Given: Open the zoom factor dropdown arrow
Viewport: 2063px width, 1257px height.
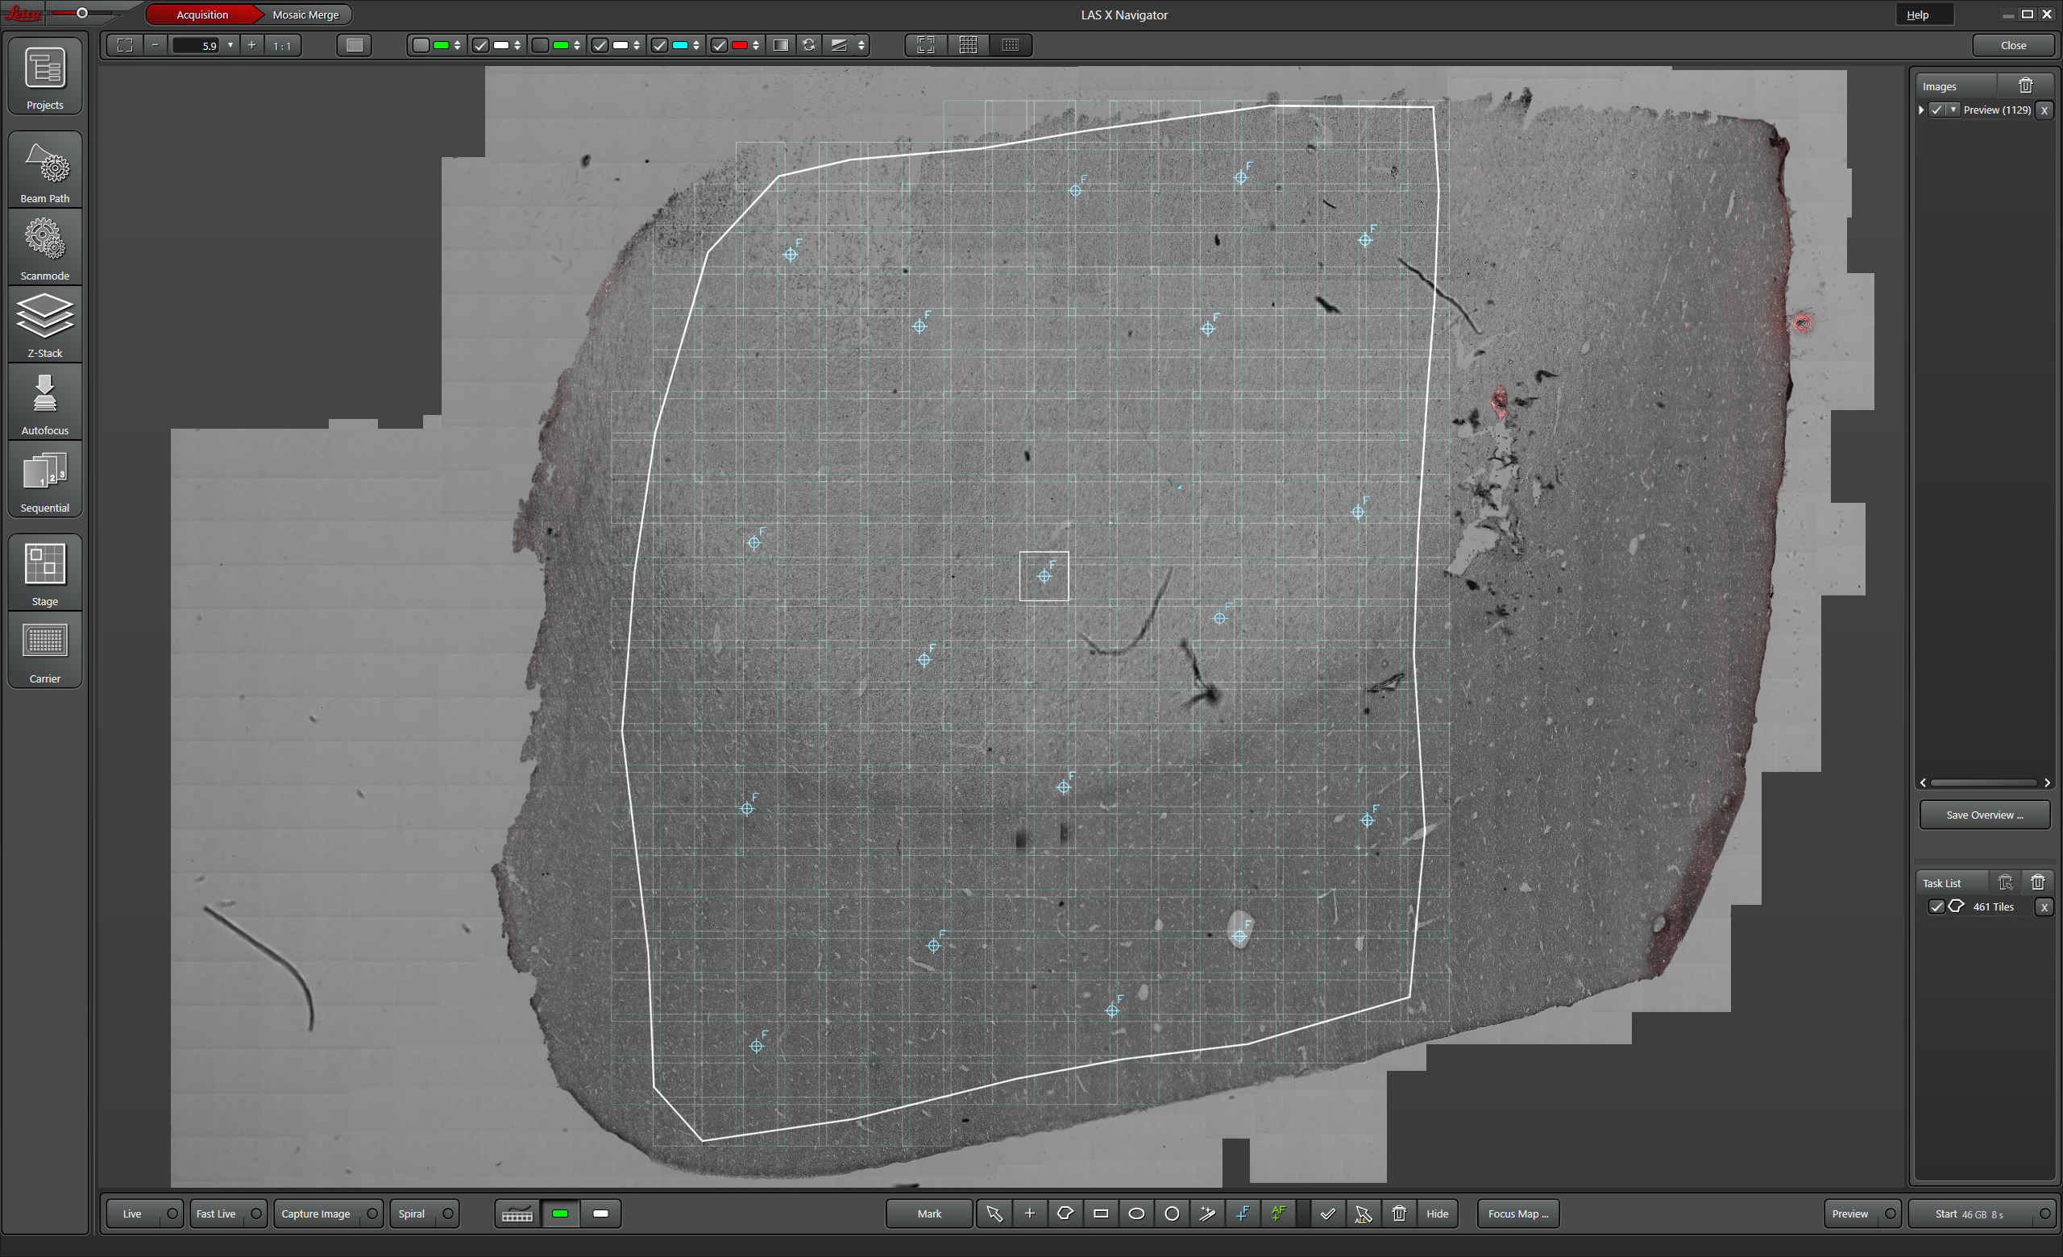Looking at the screenshot, I should pyautogui.click(x=230, y=45).
